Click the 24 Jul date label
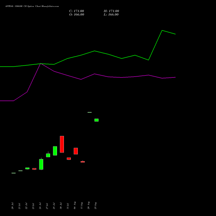 coord(40,206)
